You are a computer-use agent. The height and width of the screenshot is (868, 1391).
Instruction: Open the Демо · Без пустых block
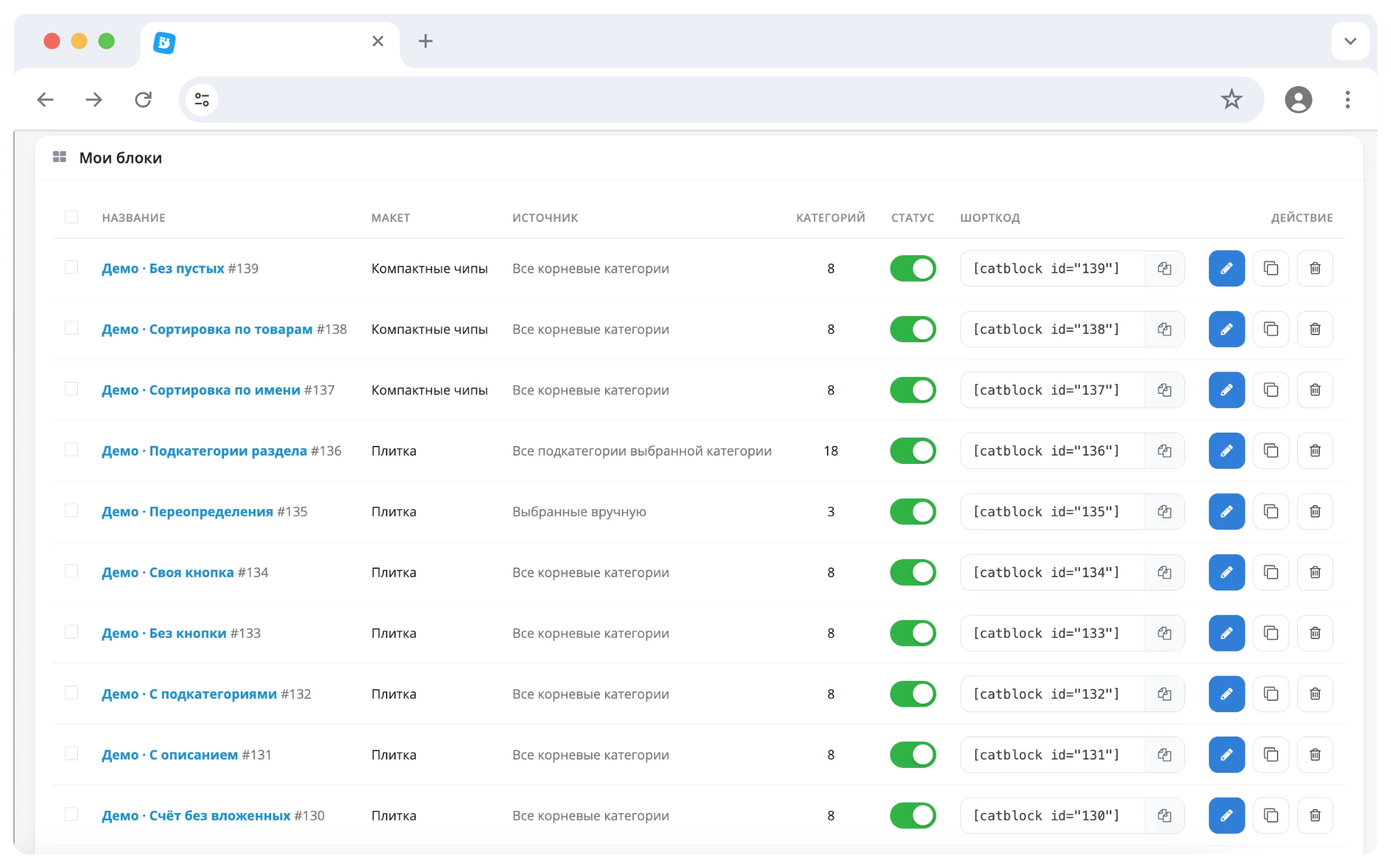(163, 268)
